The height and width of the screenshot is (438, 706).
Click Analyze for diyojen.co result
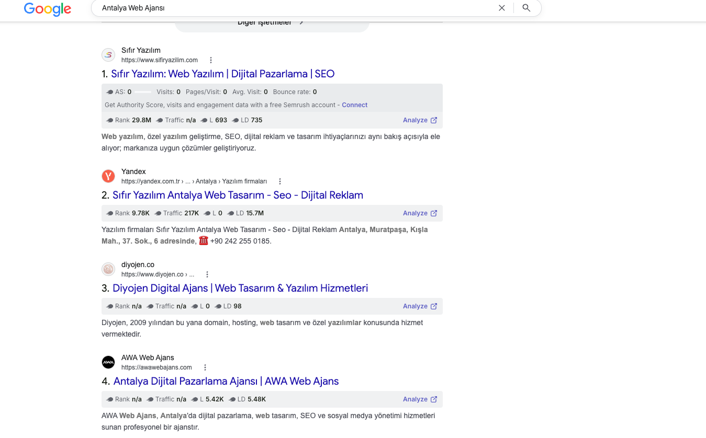pos(420,306)
